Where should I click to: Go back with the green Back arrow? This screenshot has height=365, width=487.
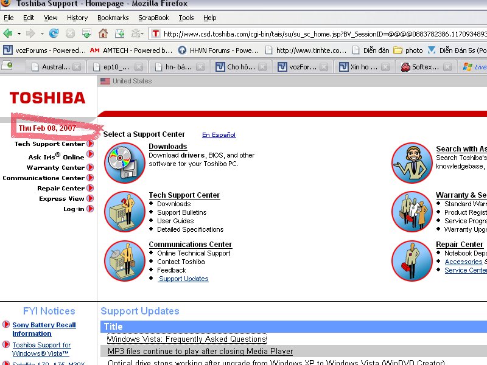[8, 33]
